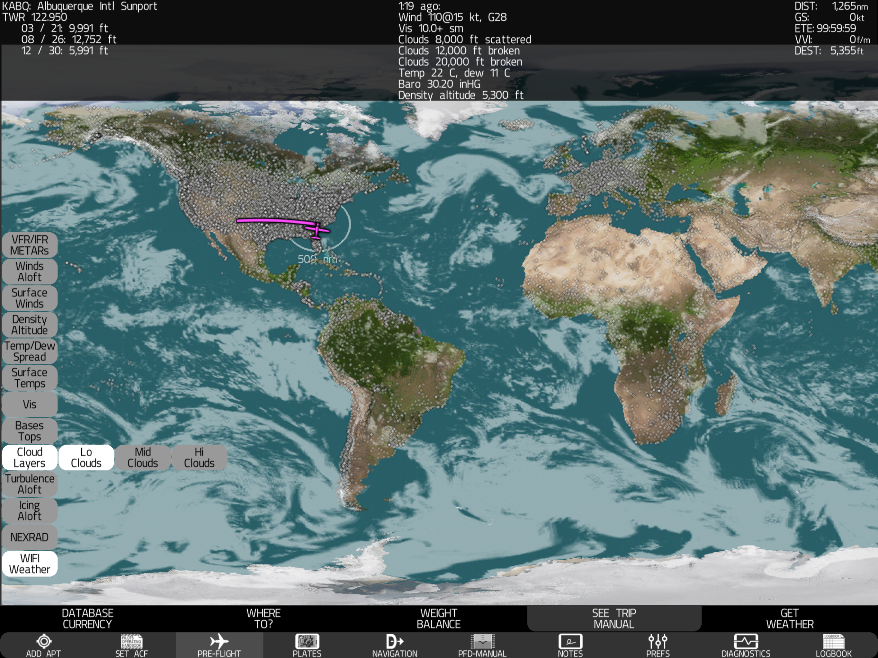The image size is (878, 658).
Task: Open the PFD-MANUAL icon
Action: (482, 641)
